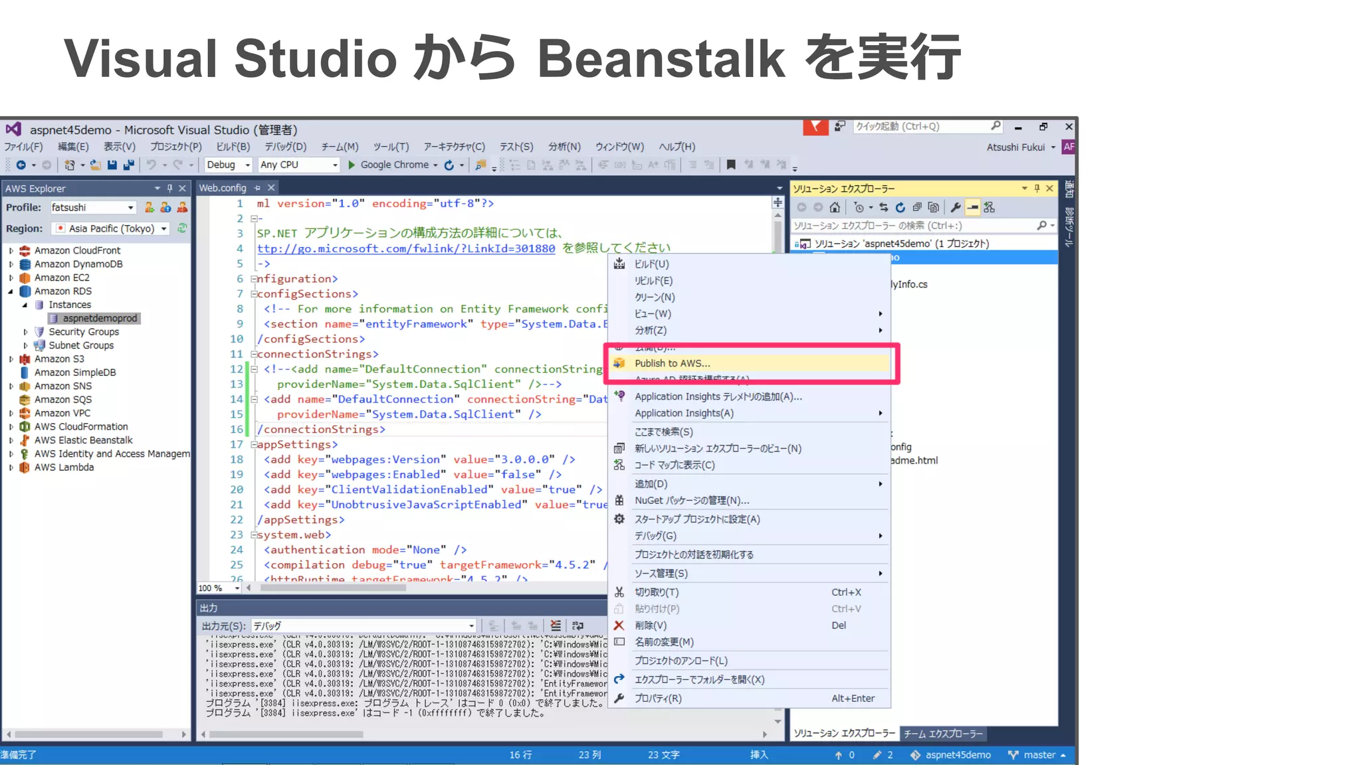Select Publish to AWS... in the context menu
This screenshot has width=1361, height=765.
pos(672,363)
